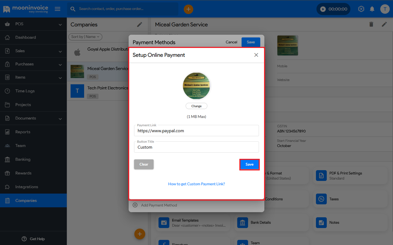Viewport: 393px width, 245px height.
Task: Click the notification bell icon
Action: 372,9
